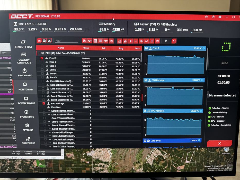
Task: Sort sensors by Avg column
Action: click(x=121, y=48)
